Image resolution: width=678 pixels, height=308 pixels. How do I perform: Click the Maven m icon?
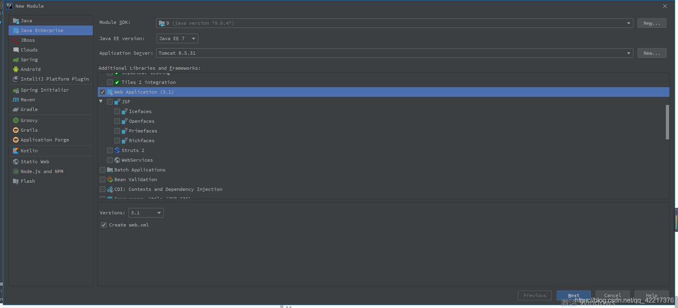[x=16, y=100]
